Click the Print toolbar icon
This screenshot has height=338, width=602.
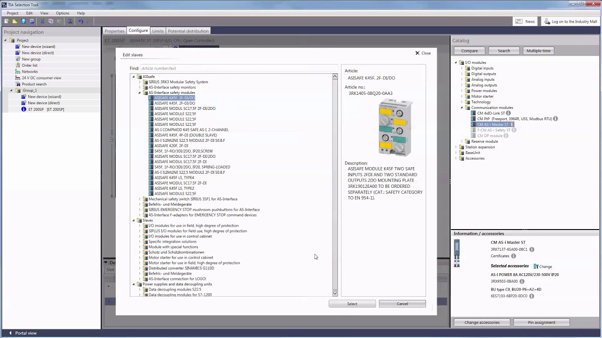coord(32,21)
